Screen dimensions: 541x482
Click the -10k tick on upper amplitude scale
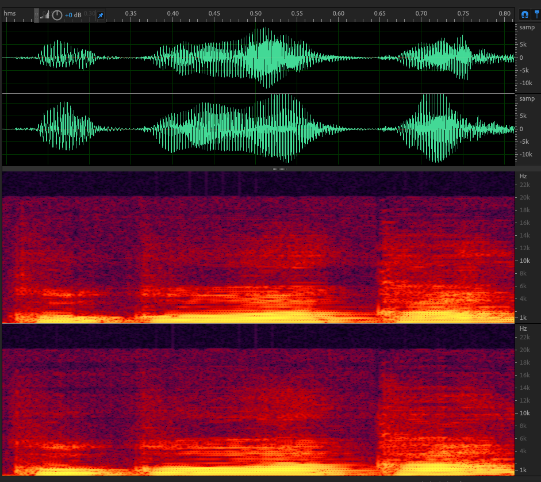526,83
